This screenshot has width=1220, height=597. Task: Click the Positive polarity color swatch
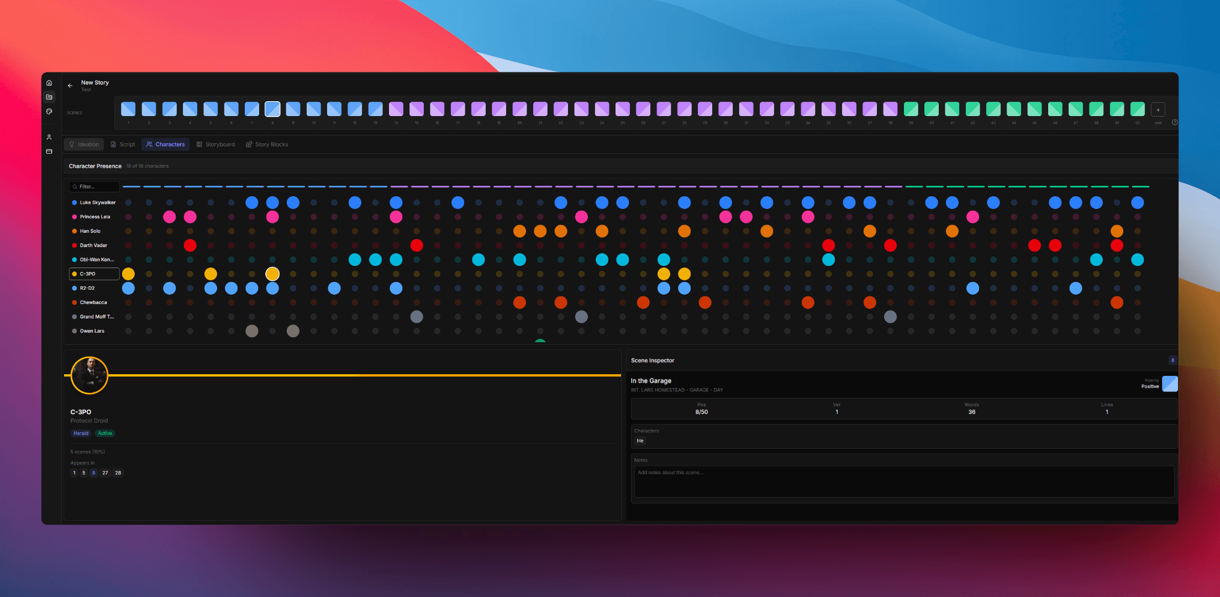(1170, 384)
